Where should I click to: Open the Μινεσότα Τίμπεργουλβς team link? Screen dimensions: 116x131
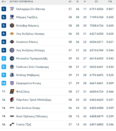click(x=32, y=58)
